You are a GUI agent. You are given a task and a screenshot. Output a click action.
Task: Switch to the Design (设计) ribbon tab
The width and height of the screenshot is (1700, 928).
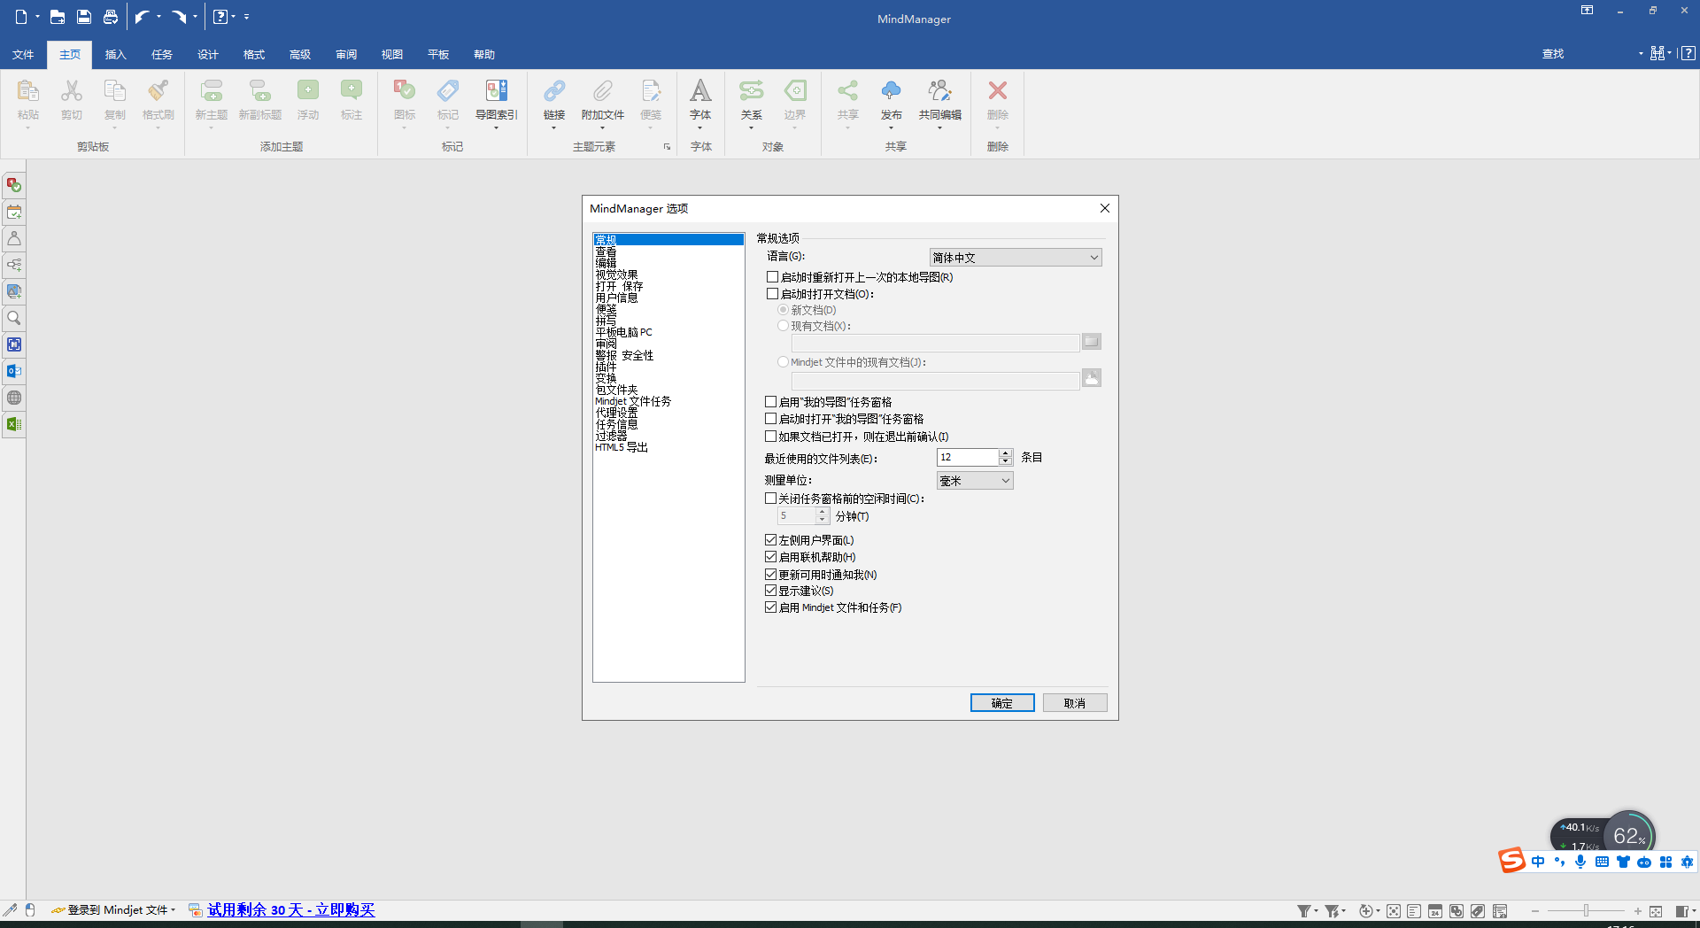(x=208, y=55)
